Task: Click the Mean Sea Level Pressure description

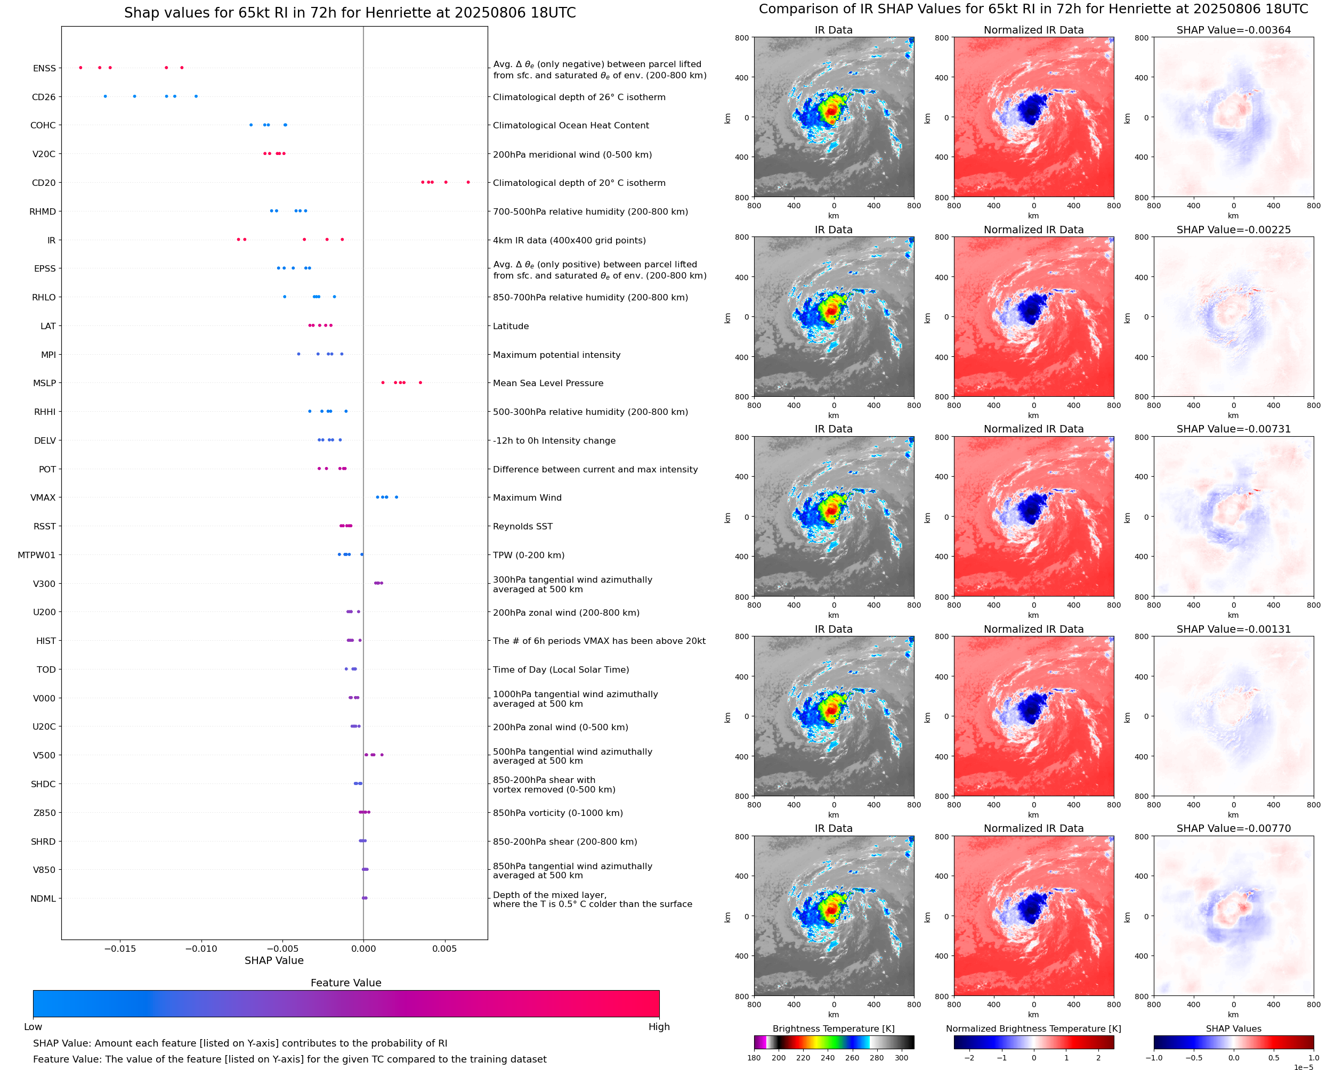Action: tap(547, 383)
